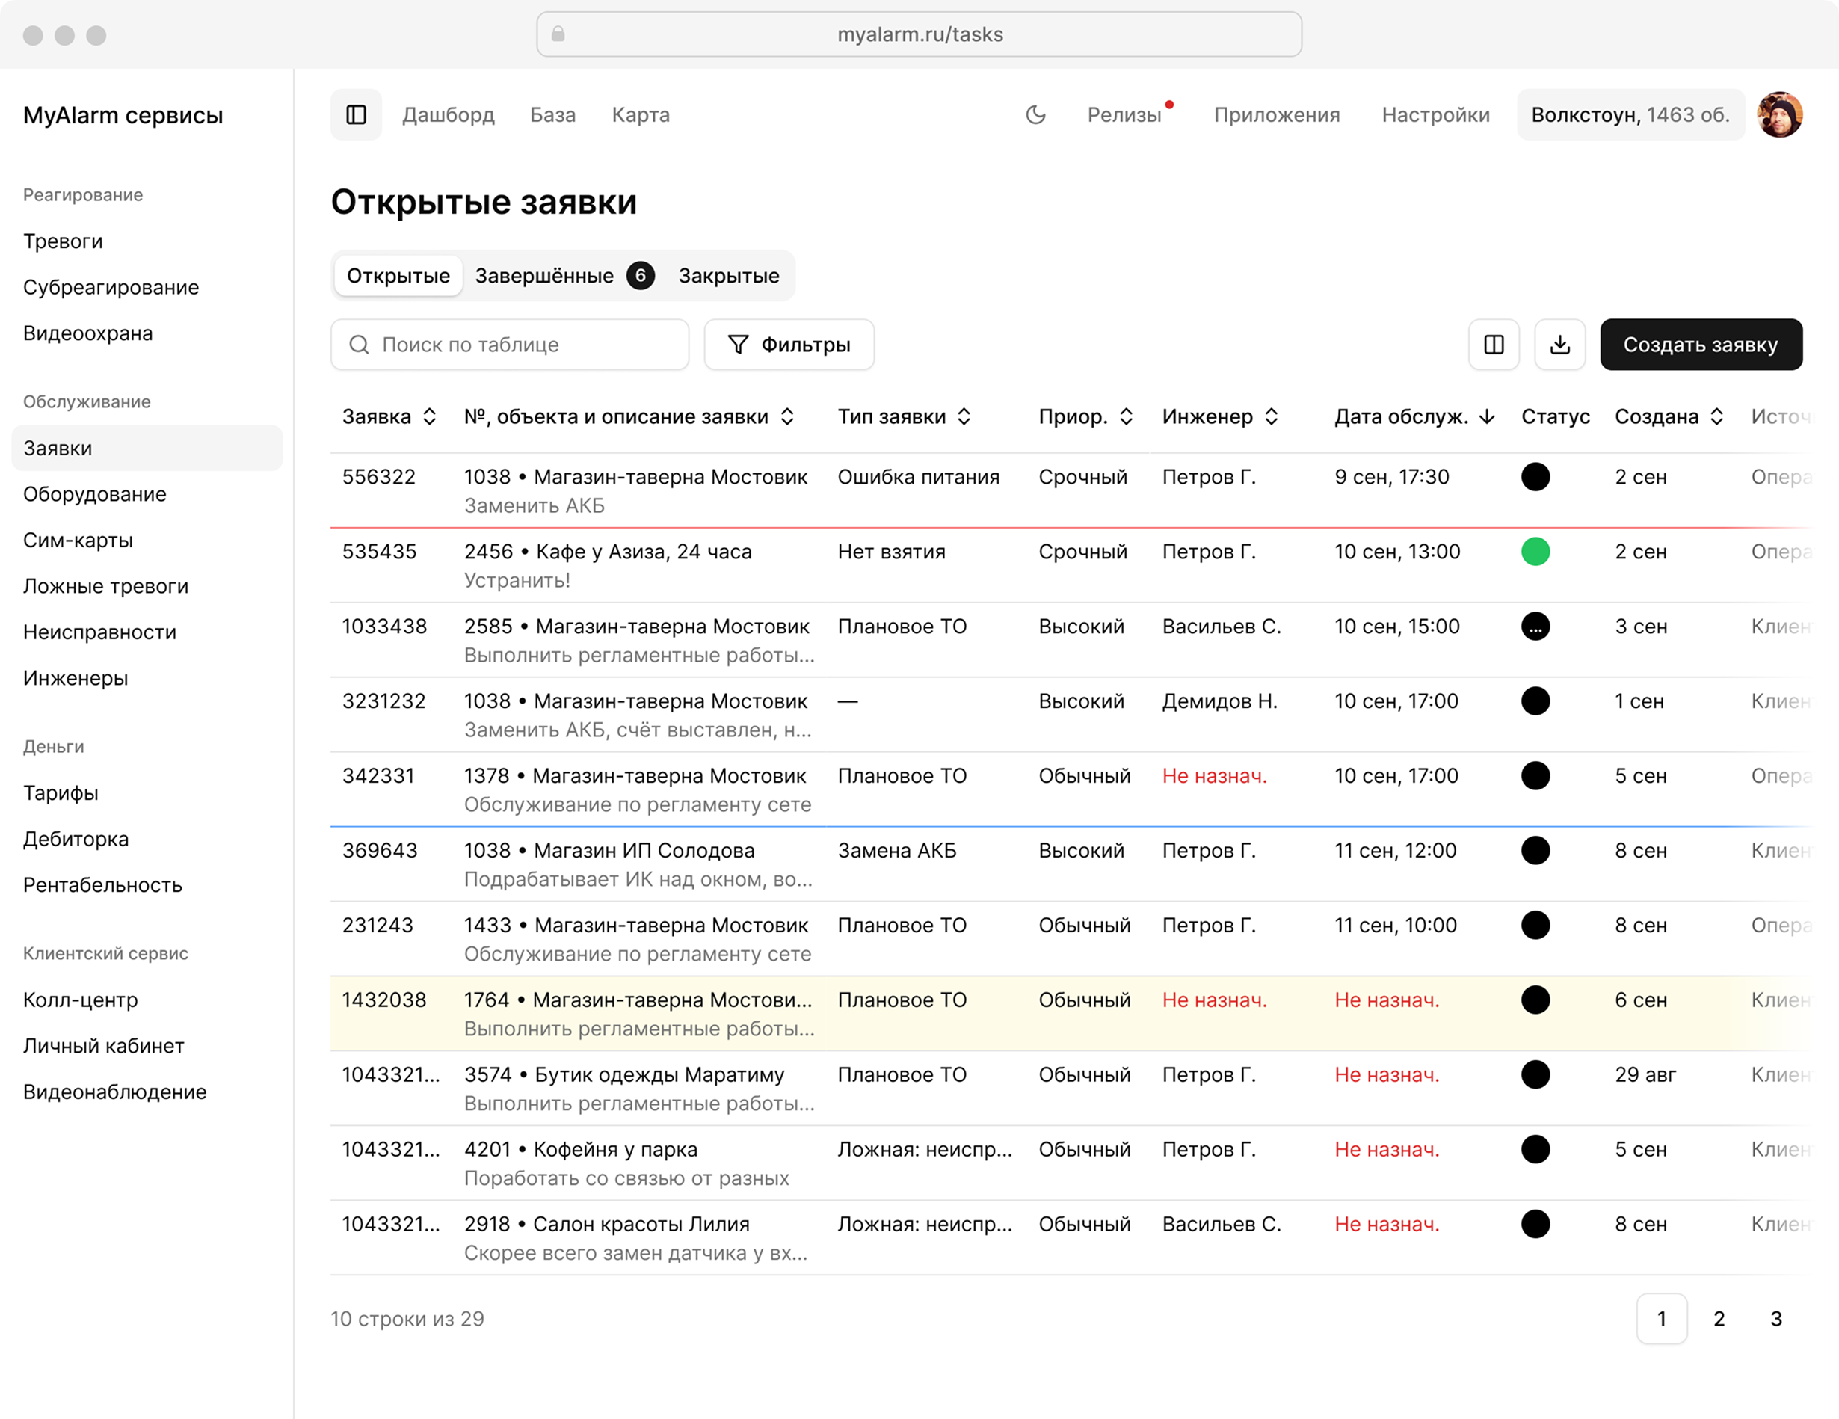This screenshot has width=1839, height=1419.
Task: Sort by №, объекта и описание column
Action: 787,417
